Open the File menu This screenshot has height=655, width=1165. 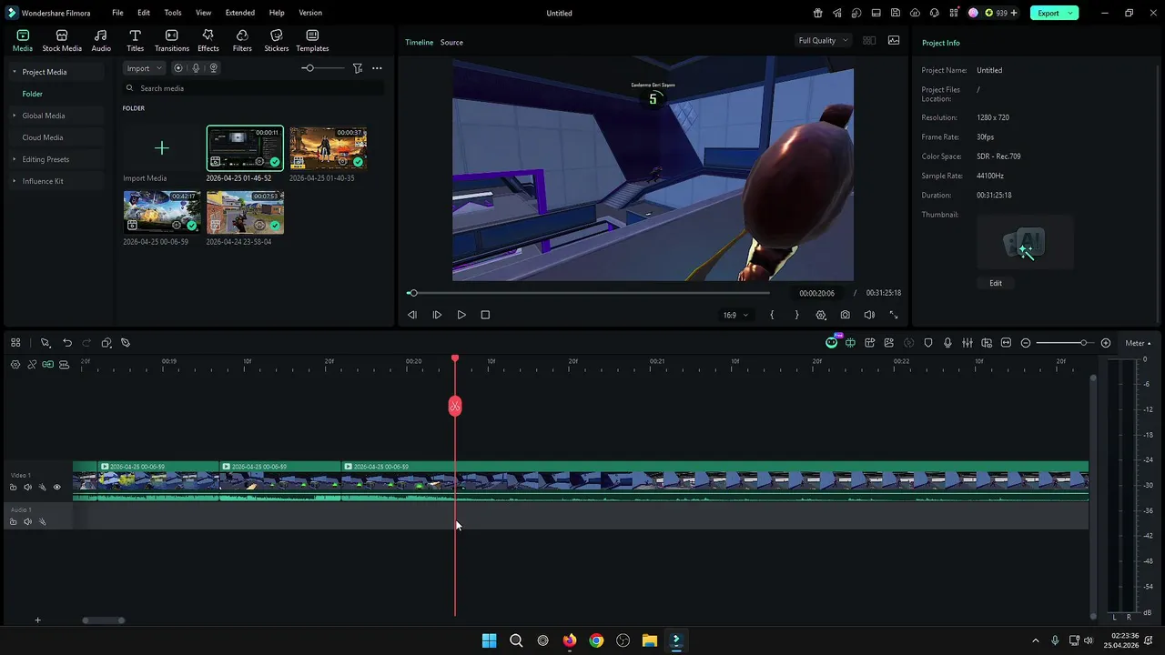[x=118, y=13]
